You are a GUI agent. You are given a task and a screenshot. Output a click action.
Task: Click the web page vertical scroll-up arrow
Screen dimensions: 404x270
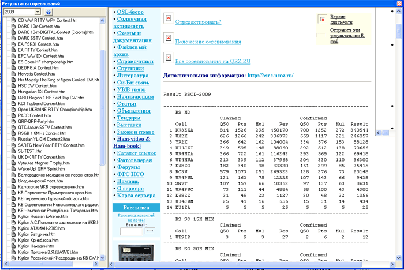coord(399,11)
